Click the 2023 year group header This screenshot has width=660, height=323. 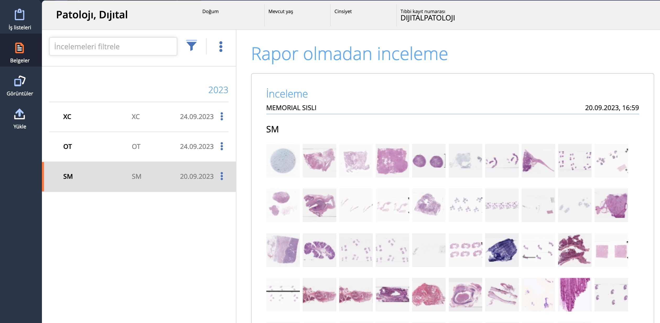(x=218, y=90)
